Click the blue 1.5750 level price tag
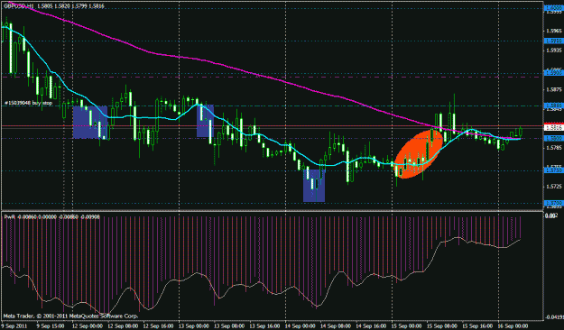The height and width of the screenshot is (330, 564). pyautogui.click(x=553, y=170)
